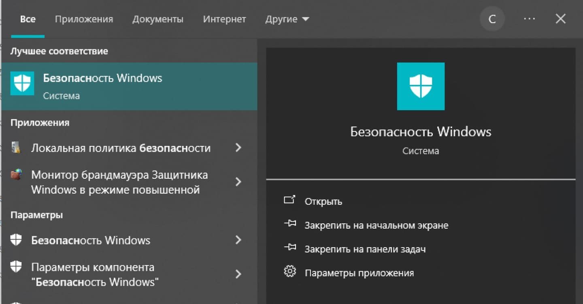Close the search panel
The width and height of the screenshot is (583, 304).
(x=561, y=19)
